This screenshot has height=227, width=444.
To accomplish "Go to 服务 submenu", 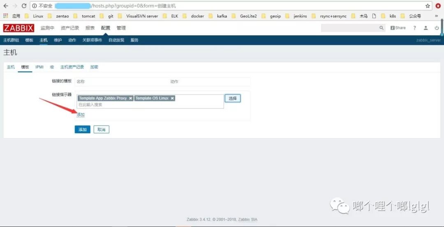I will (x=134, y=40).
